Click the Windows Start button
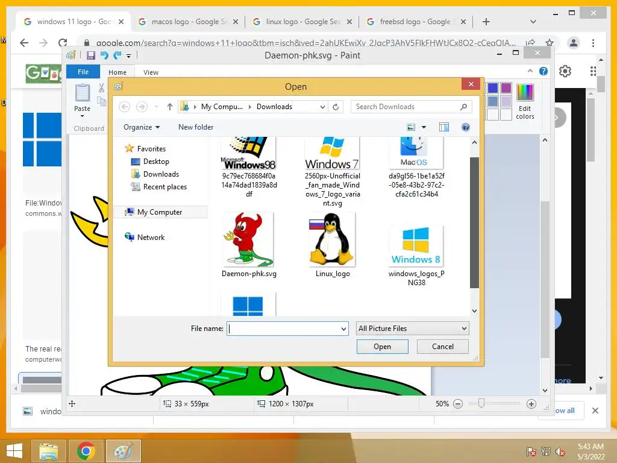Viewport: 617px width, 463px height. [x=14, y=450]
